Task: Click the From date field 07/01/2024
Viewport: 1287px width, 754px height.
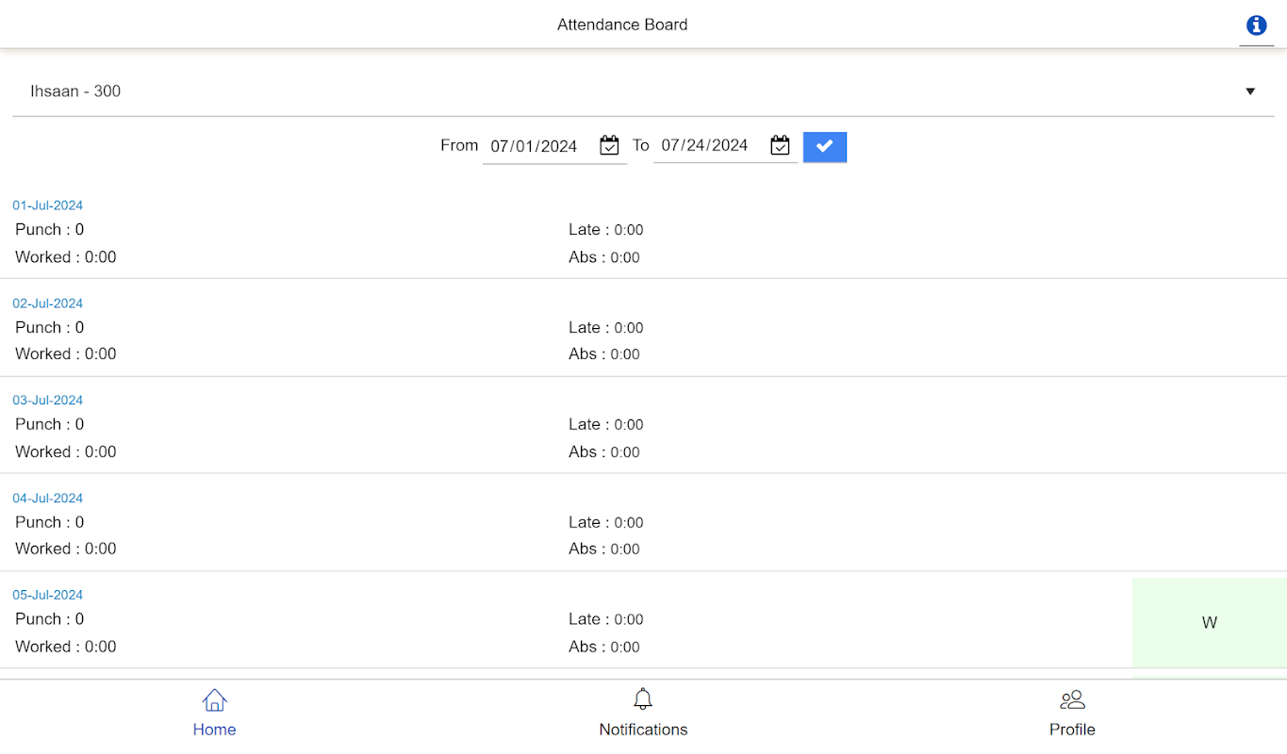Action: pos(535,146)
